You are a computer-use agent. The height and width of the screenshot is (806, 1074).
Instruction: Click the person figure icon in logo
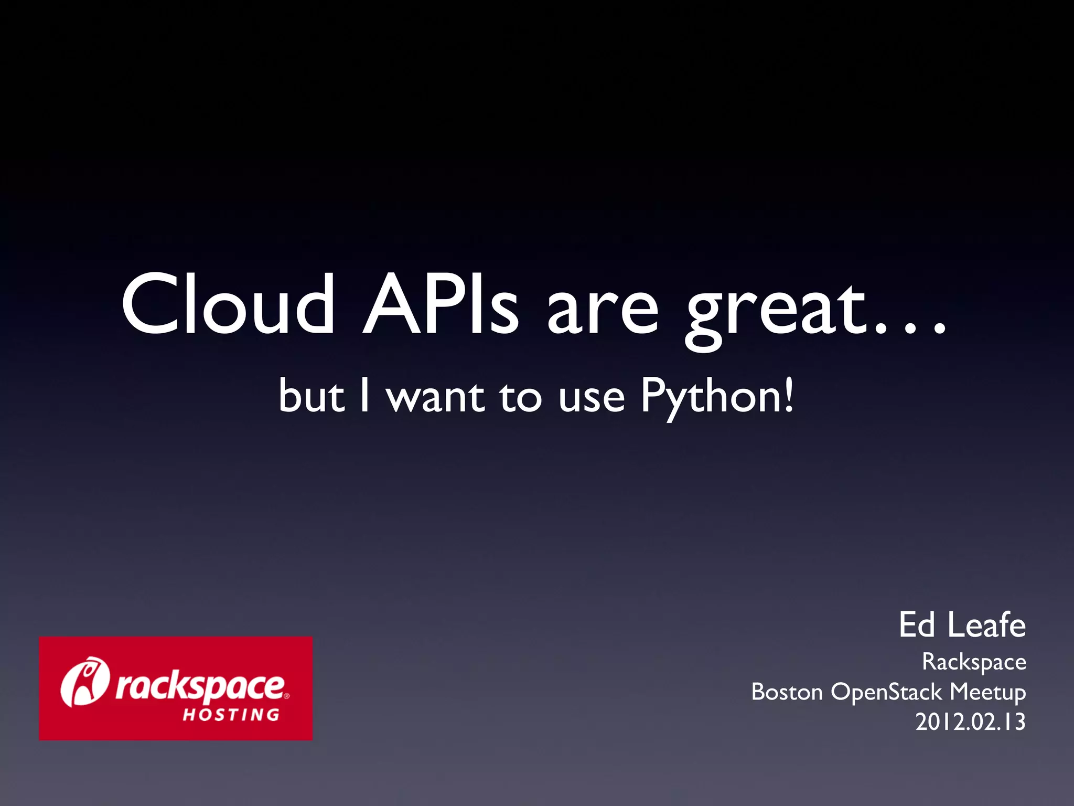[85, 682]
